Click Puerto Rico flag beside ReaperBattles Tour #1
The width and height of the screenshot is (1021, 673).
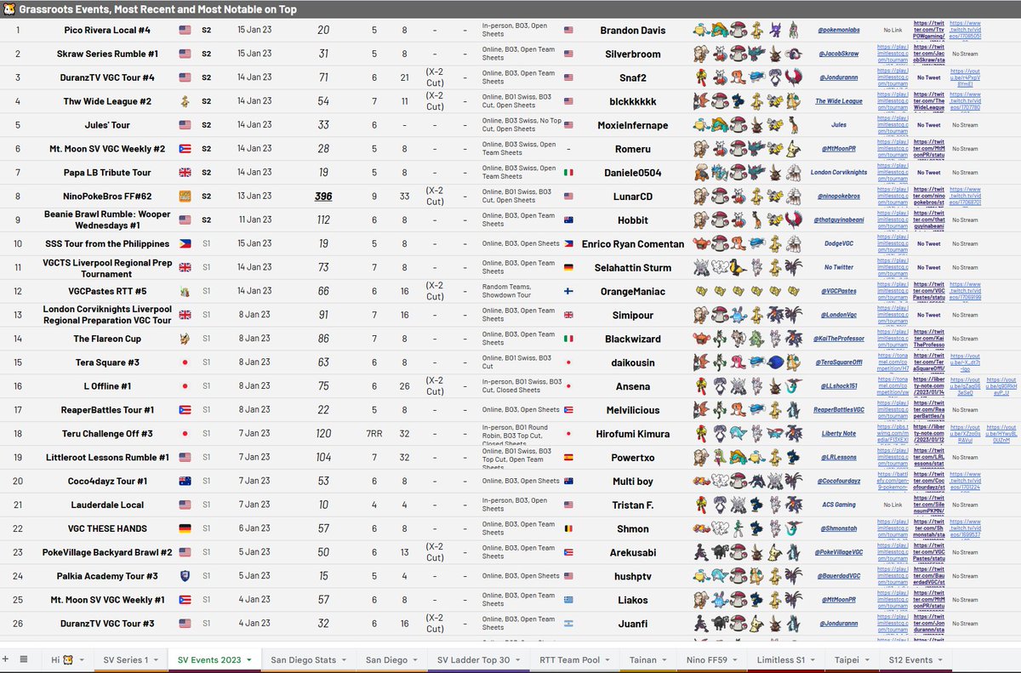[185, 410]
